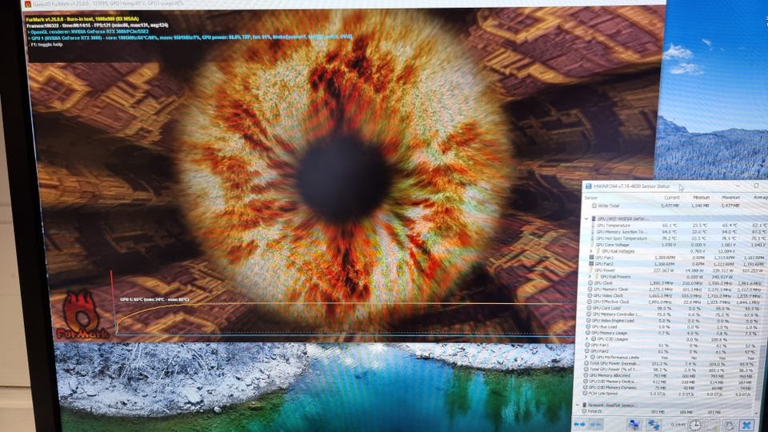Click the circle icon beside GPU Core Load
The image size is (768, 432).
(x=589, y=308)
